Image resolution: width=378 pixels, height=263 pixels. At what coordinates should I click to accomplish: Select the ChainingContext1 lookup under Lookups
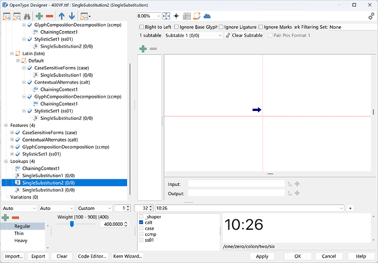point(41,168)
